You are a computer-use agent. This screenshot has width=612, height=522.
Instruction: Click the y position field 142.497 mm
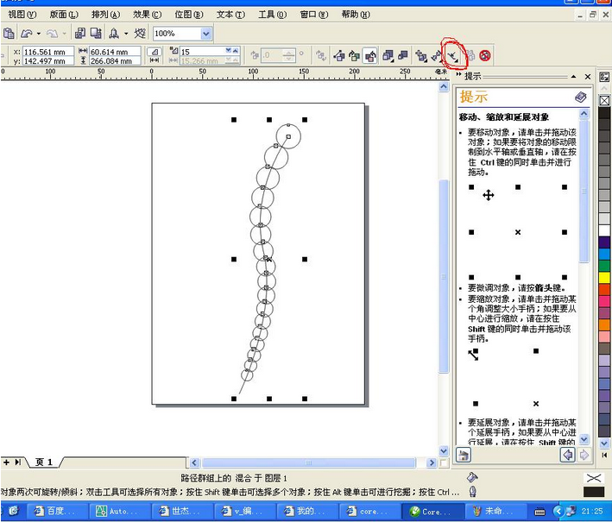tap(48, 61)
